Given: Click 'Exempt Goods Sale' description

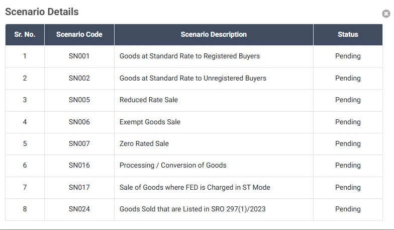Looking at the screenshot, I should coord(150,122).
